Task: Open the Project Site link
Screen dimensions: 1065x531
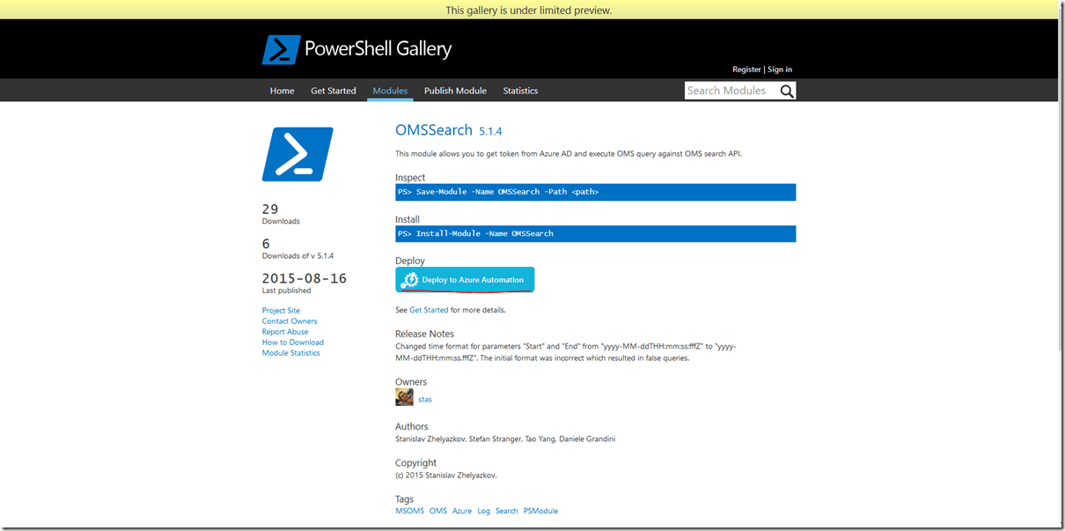Action: (x=281, y=311)
